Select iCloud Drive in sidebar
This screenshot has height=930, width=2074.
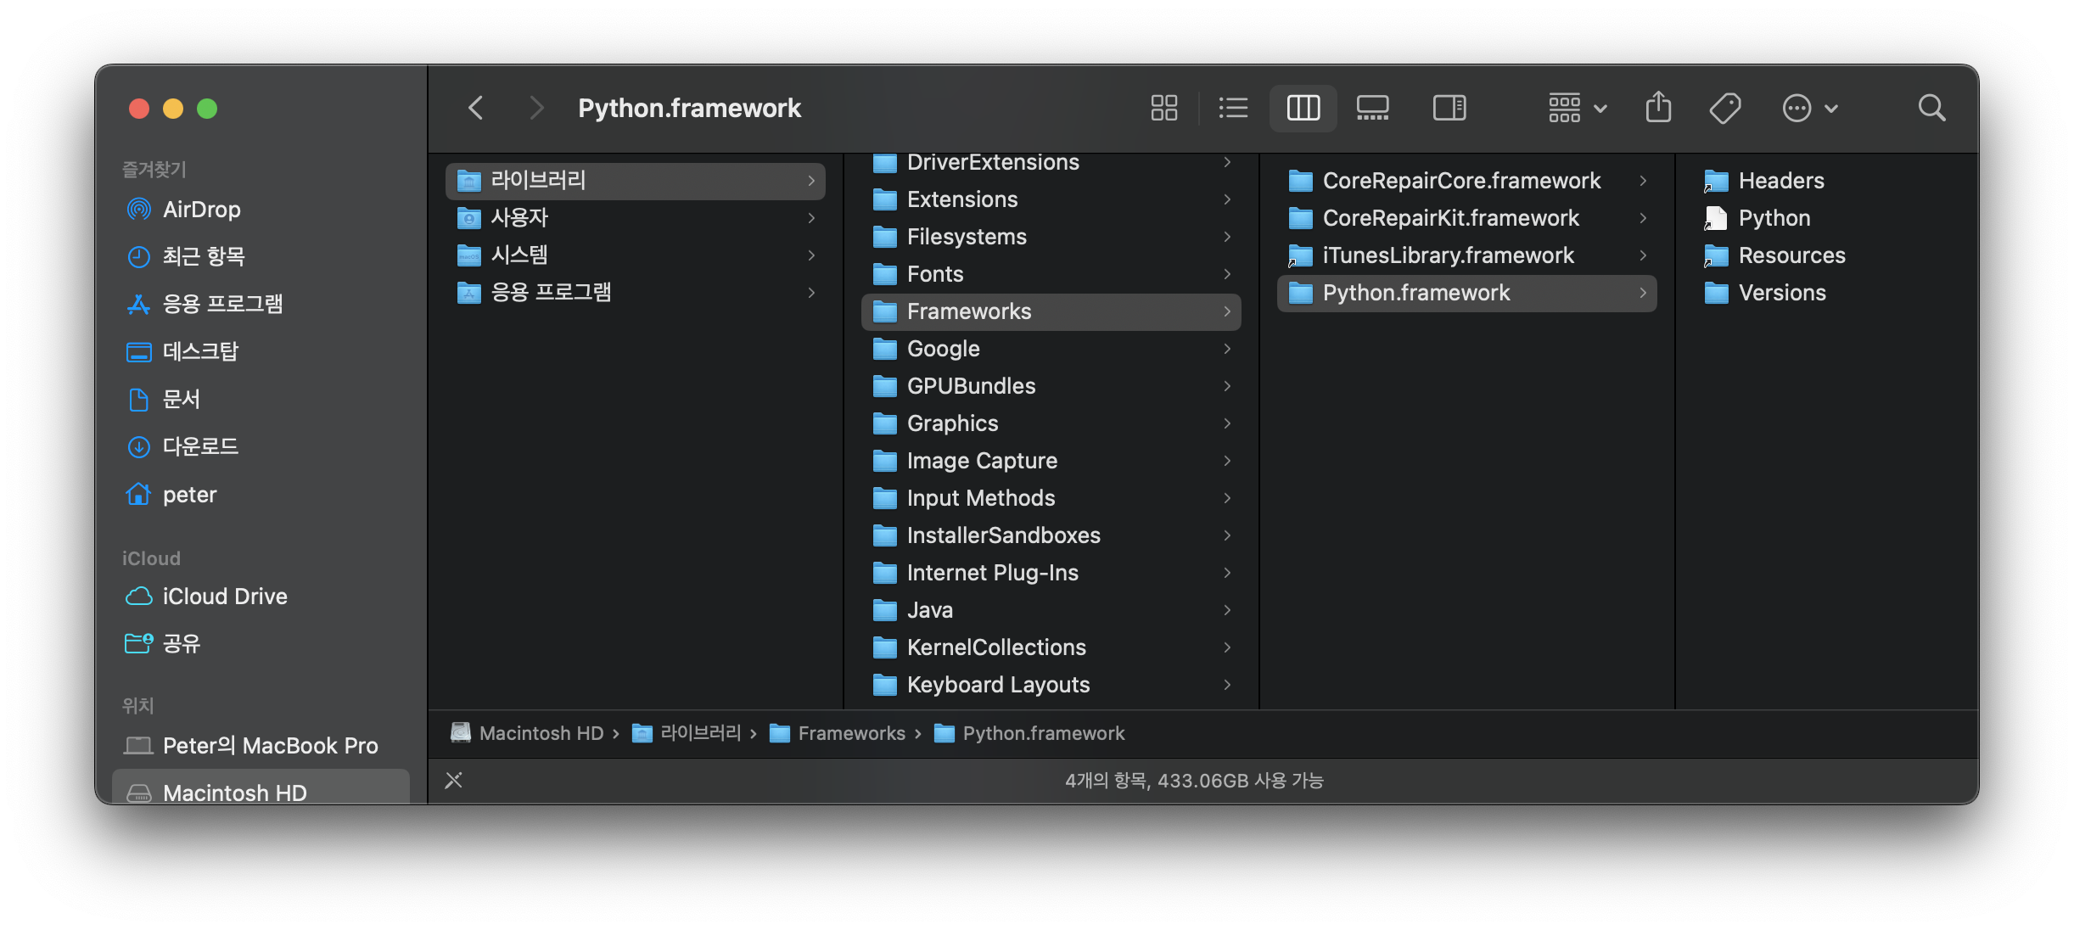pos(224,597)
